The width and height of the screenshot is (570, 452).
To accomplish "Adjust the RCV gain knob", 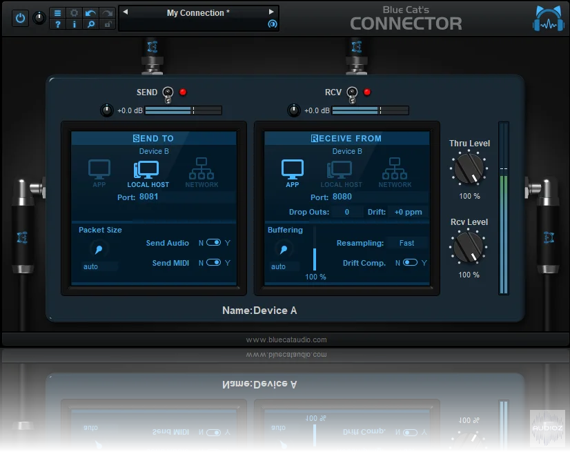I will (x=294, y=110).
